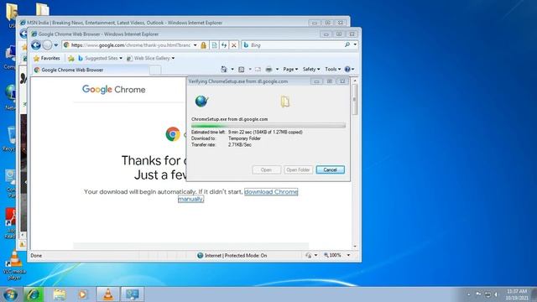Open the Safety menu
This screenshot has height=302, width=537.
click(x=311, y=69)
